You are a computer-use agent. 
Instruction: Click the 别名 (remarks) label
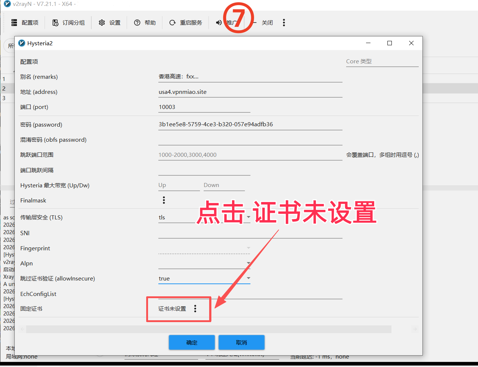[39, 77]
